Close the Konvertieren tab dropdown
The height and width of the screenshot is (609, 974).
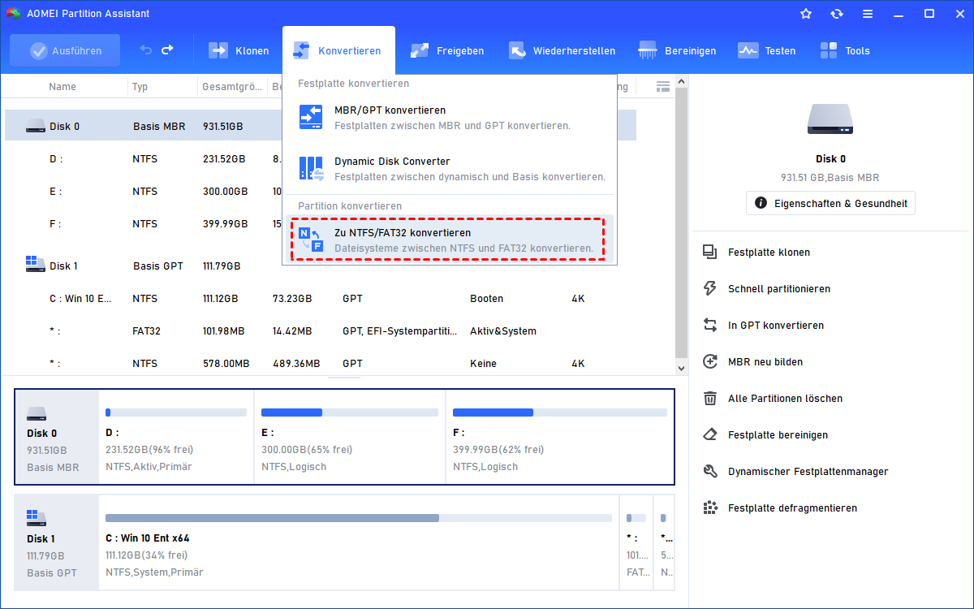[338, 50]
